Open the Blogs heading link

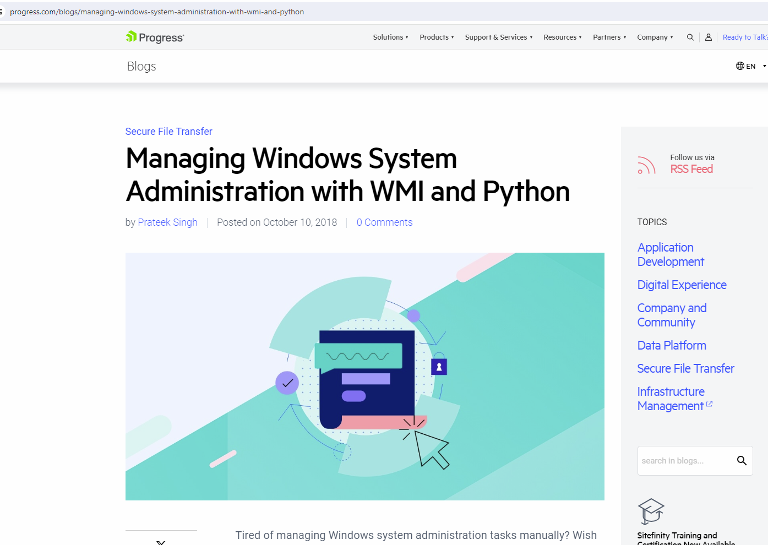141,66
